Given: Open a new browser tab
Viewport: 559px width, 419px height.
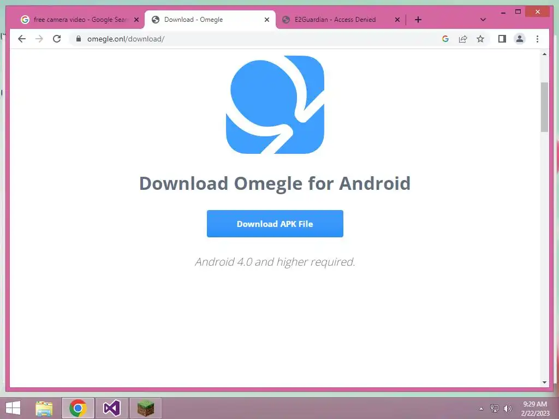Looking at the screenshot, I should coord(418,20).
